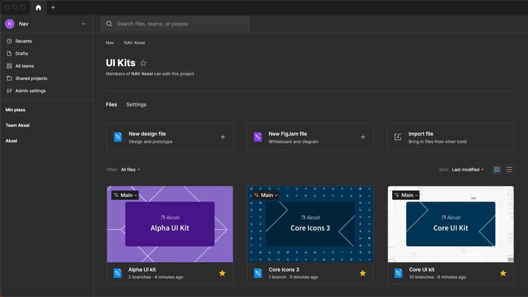Screen dimensions: 528x297
Task: Click the Admin settings sliders icon
Action: (9, 91)
